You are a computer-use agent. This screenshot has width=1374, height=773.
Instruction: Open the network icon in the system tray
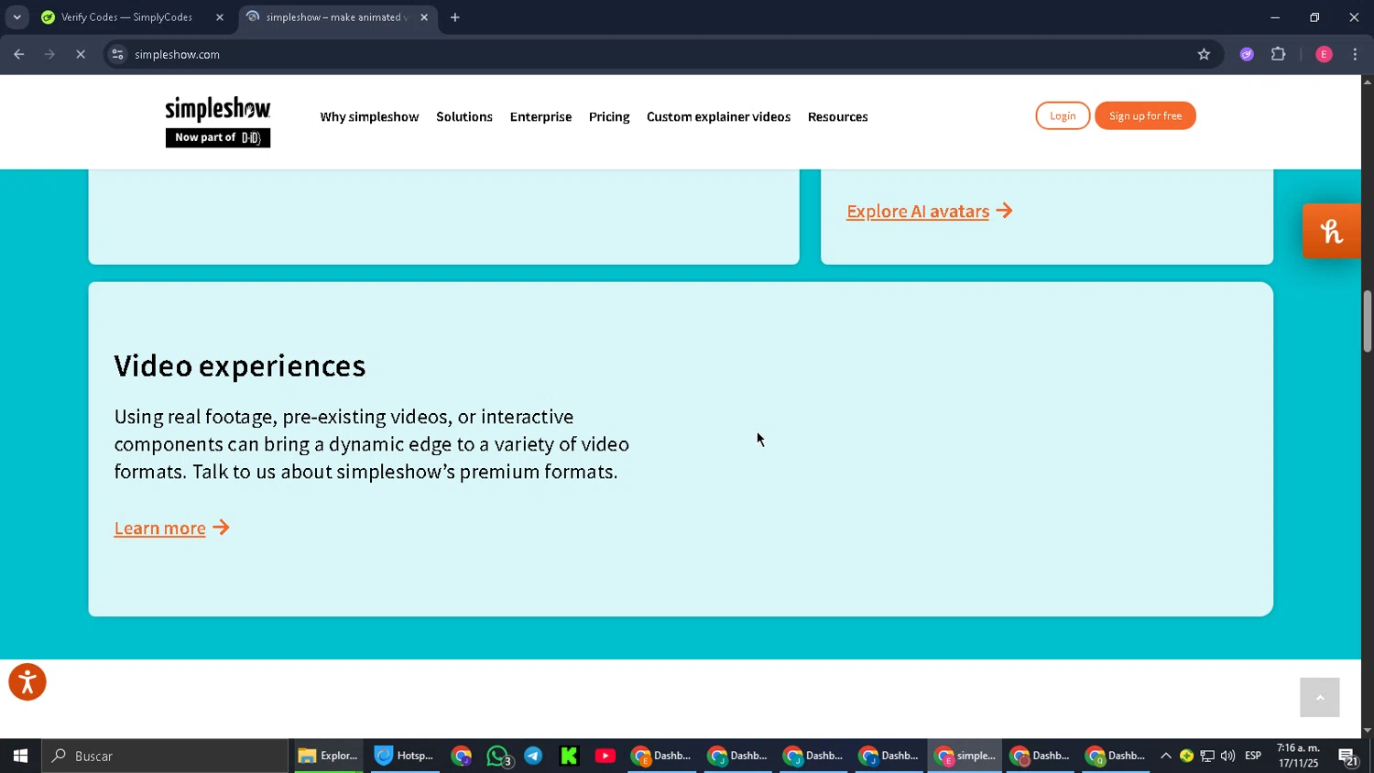coord(1207,756)
